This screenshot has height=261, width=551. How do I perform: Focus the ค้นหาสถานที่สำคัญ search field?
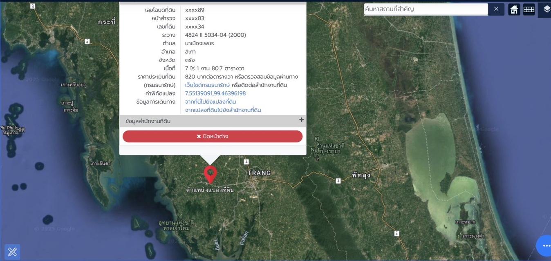pyautogui.click(x=425, y=9)
